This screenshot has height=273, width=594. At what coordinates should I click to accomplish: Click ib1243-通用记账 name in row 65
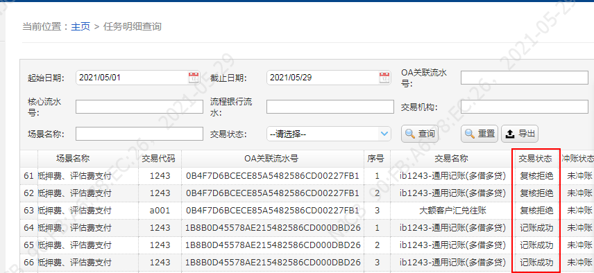click(x=452, y=245)
